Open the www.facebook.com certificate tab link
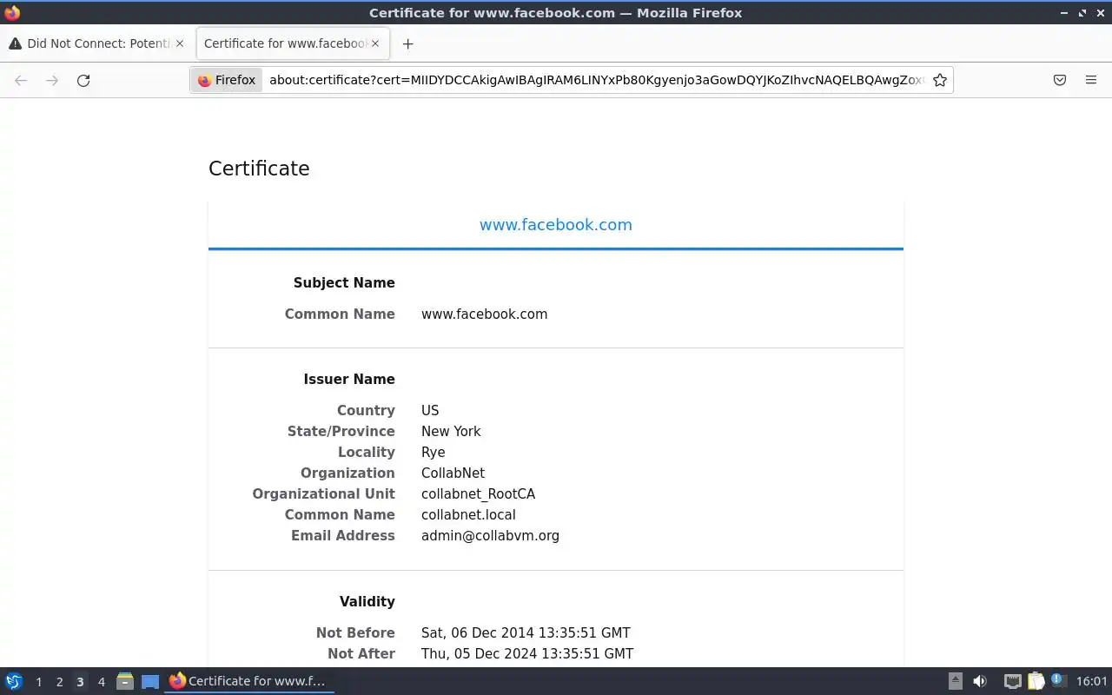1112x695 pixels. pyautogui.click(x=556, y=225)
